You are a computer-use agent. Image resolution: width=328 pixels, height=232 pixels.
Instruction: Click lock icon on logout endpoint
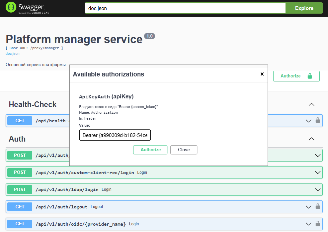tap(318, 207)
